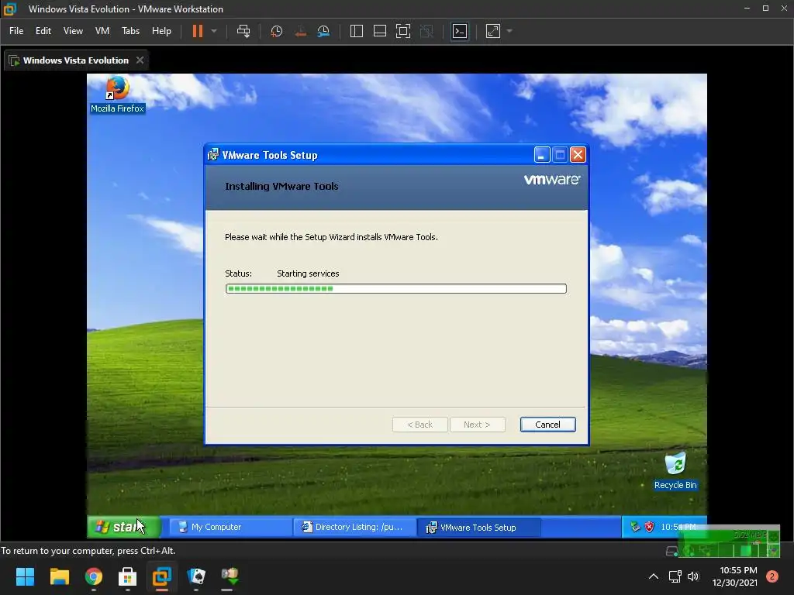Launch Google Chrome from host taskbar
This screenshot has width=794, height=595.
coord(94,576)
